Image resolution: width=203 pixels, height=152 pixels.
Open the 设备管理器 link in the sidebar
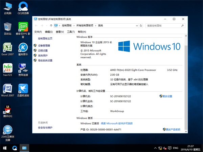[x=44, y=45]
